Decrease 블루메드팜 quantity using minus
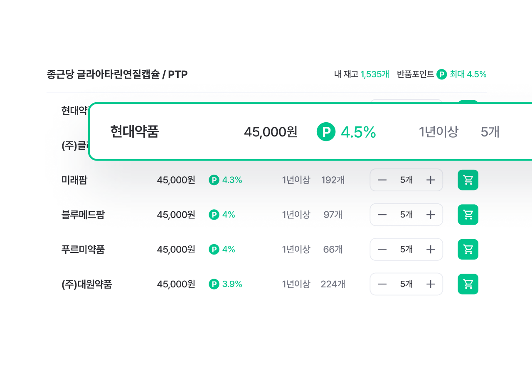This screenshot has height=366, width=532. (382, 215)
